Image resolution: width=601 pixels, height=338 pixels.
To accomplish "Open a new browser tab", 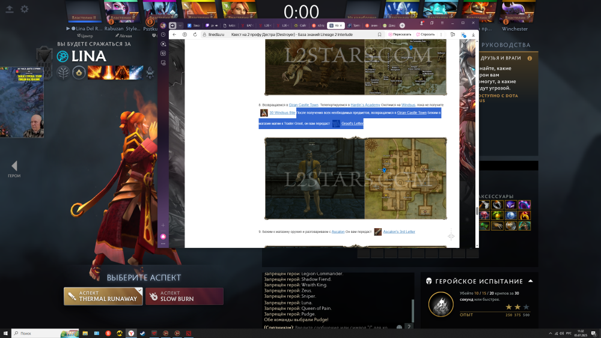I will point(402,26).
